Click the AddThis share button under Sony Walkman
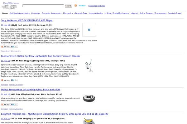The image size is (187, 124). (x=9, y=47)
